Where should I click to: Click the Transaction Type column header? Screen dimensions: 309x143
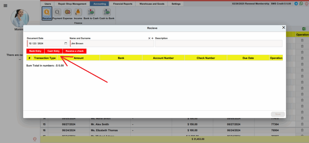coord(45,58)
